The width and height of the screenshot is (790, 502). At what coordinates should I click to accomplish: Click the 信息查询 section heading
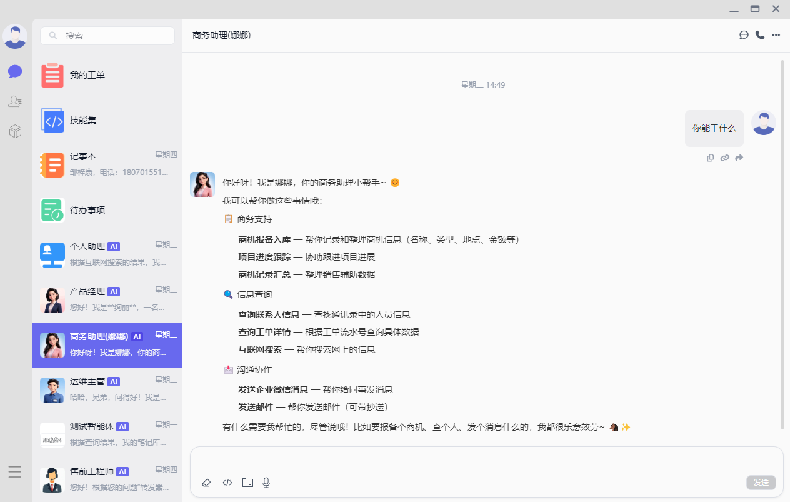coord(254,294)
